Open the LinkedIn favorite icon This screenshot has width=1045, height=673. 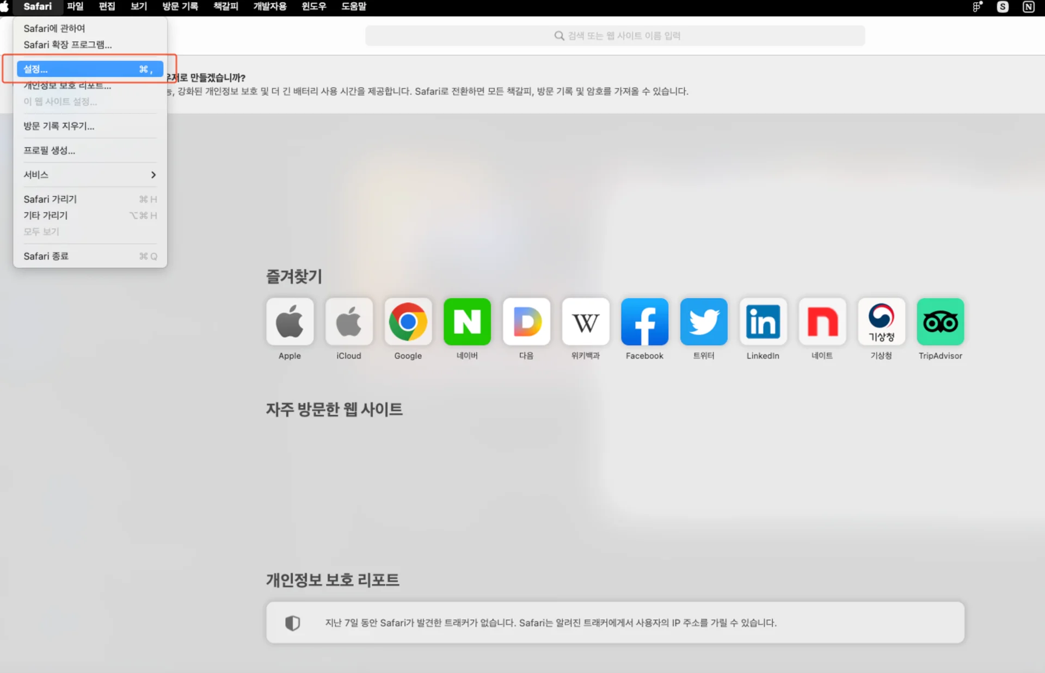pyautogui.click(x=763, y=322)
